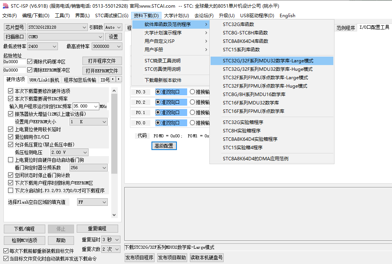The width and height of the screenshot is (392, 264).
Task: Expand 用户手册 submenu
Action: [171, 50]
